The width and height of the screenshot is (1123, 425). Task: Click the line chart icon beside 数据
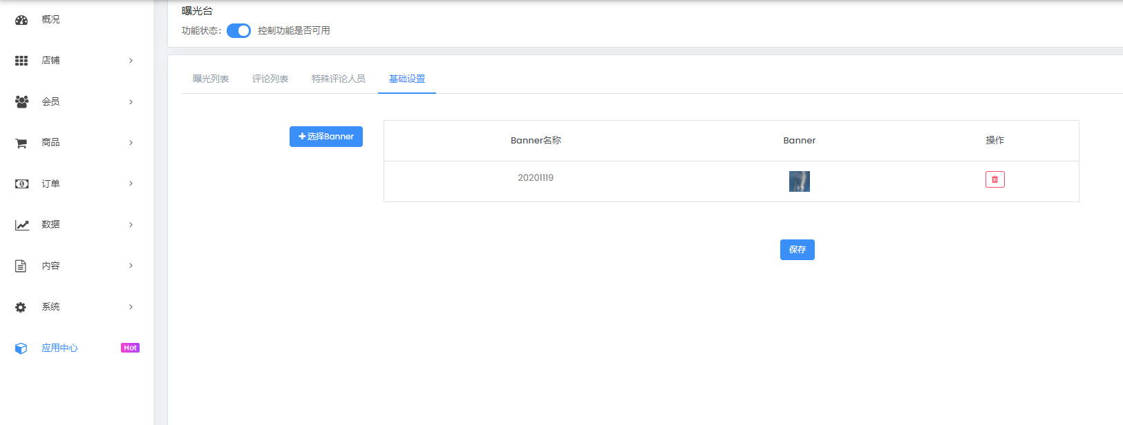(x=22, y=225)
